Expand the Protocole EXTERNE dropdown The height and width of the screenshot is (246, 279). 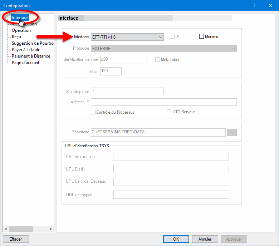coord(164,48)
